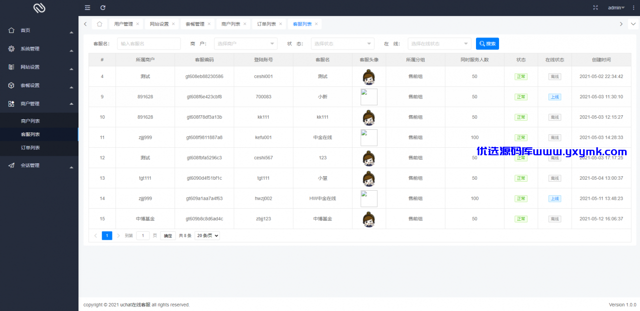
Task: Click the 同时服务人数 column header
Action: 474,59
